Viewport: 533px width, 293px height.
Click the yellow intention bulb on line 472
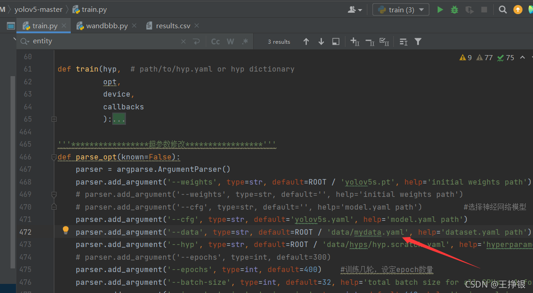[66, 230]
